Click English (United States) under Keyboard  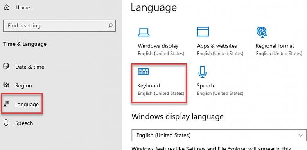point(161,93)
